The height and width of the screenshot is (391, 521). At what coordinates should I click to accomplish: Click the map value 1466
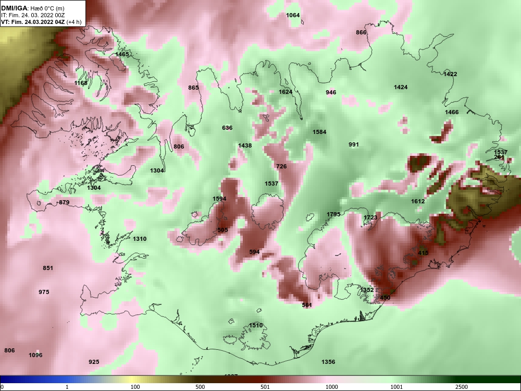click(452, 112)
